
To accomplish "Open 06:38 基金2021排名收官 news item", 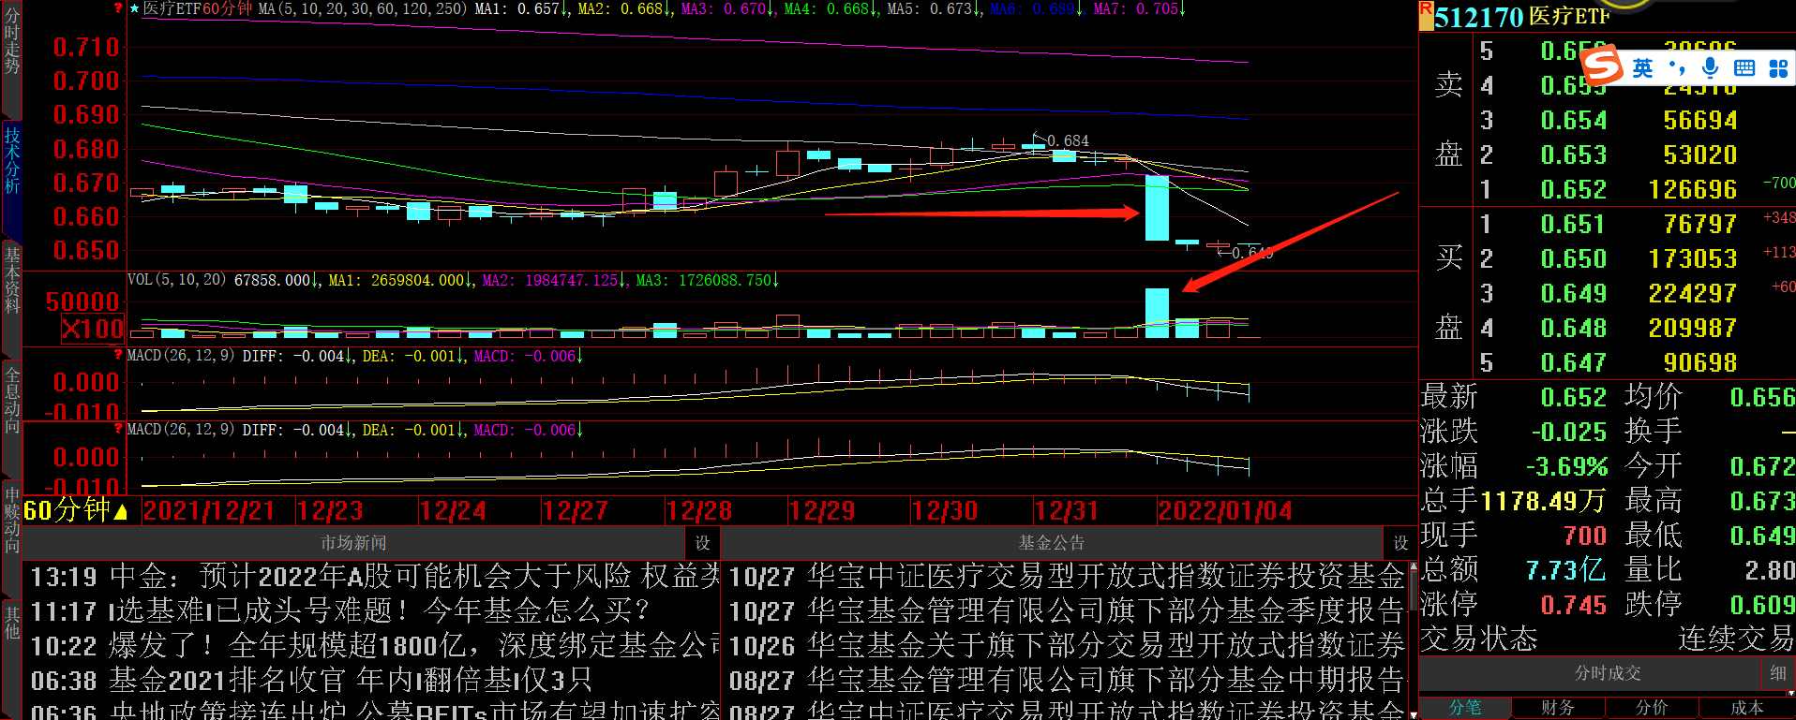I will pos(311,680).
